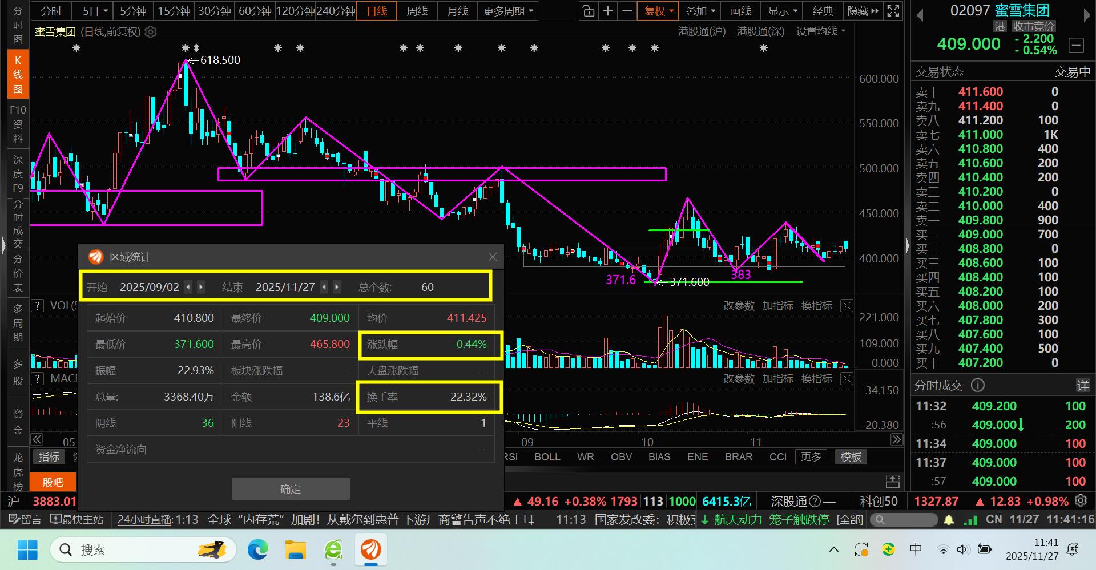The width and height of the screenshot is (1096, 570).
Task: Select the BOLL indicator tab
Action: (547, 457)
